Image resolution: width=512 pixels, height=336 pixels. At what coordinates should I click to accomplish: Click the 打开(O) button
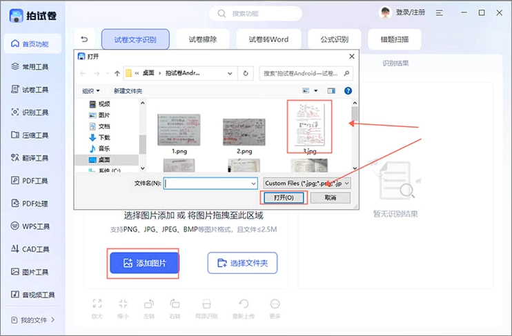pyautogui.click(x=284, y=197)
